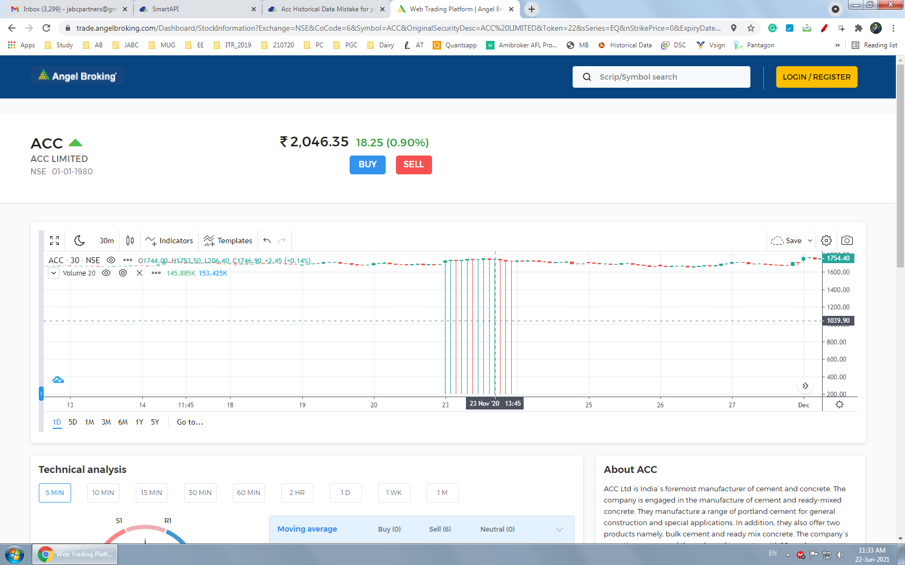The width and height of the screenshot is (905, 565).
Task: Open Windows Start button
Action: pos(15,554)
